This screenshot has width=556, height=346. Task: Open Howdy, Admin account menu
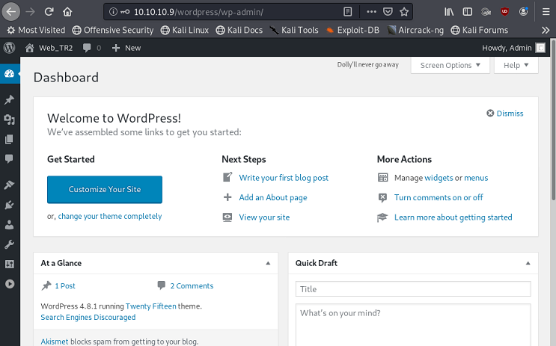tap(513, 48)
